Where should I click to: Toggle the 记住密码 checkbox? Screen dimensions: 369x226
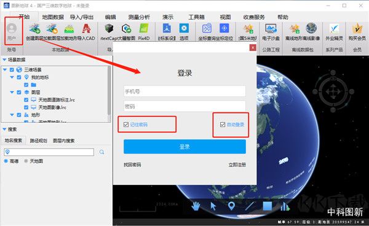click(126, 125)
